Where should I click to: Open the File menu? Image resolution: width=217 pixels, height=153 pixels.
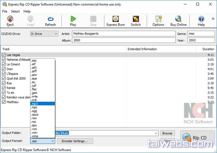(x=5, y=11)
